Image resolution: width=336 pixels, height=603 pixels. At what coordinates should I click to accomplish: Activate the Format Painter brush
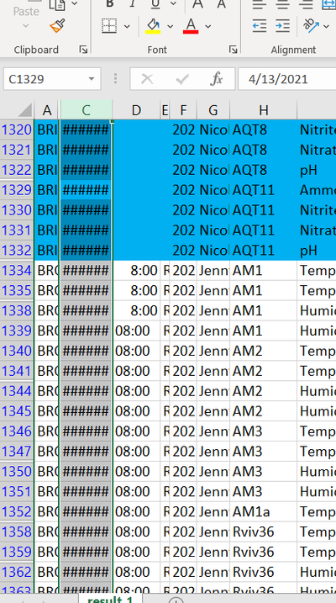[58, 26]
